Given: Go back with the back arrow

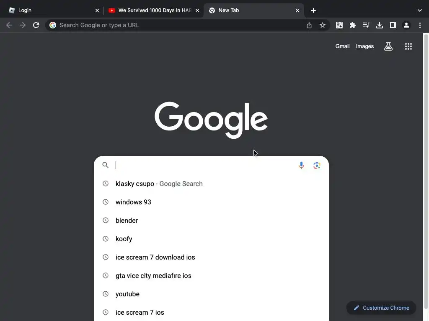Looking at the screenshot, I should [9, 25].
